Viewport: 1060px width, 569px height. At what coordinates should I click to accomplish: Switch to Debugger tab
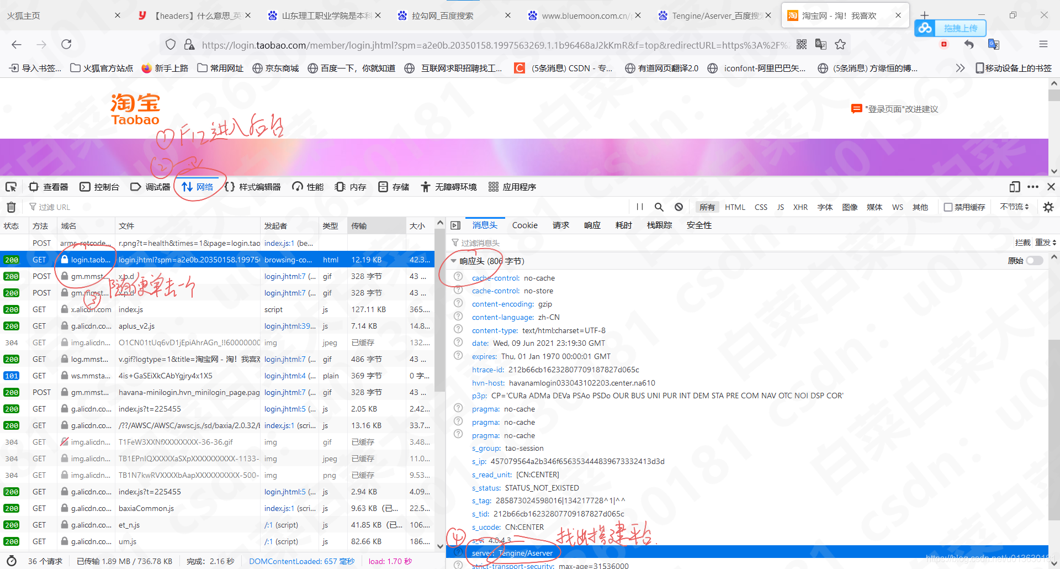point(150,187)
